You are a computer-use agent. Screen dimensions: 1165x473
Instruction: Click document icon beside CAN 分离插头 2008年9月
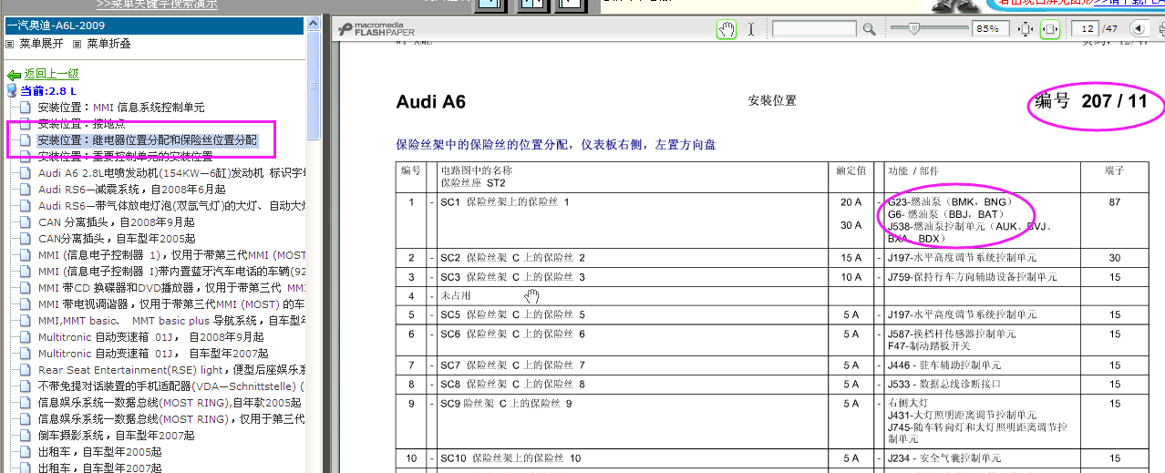(x=26, y=222)
